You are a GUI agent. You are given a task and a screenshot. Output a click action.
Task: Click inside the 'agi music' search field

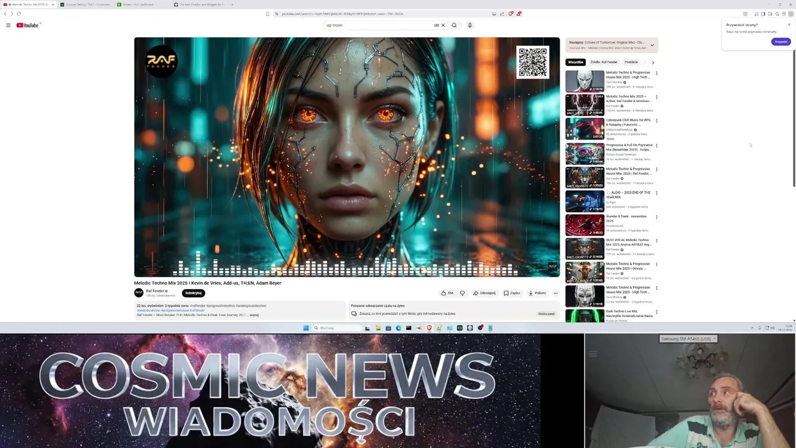[x=378, y=26]
